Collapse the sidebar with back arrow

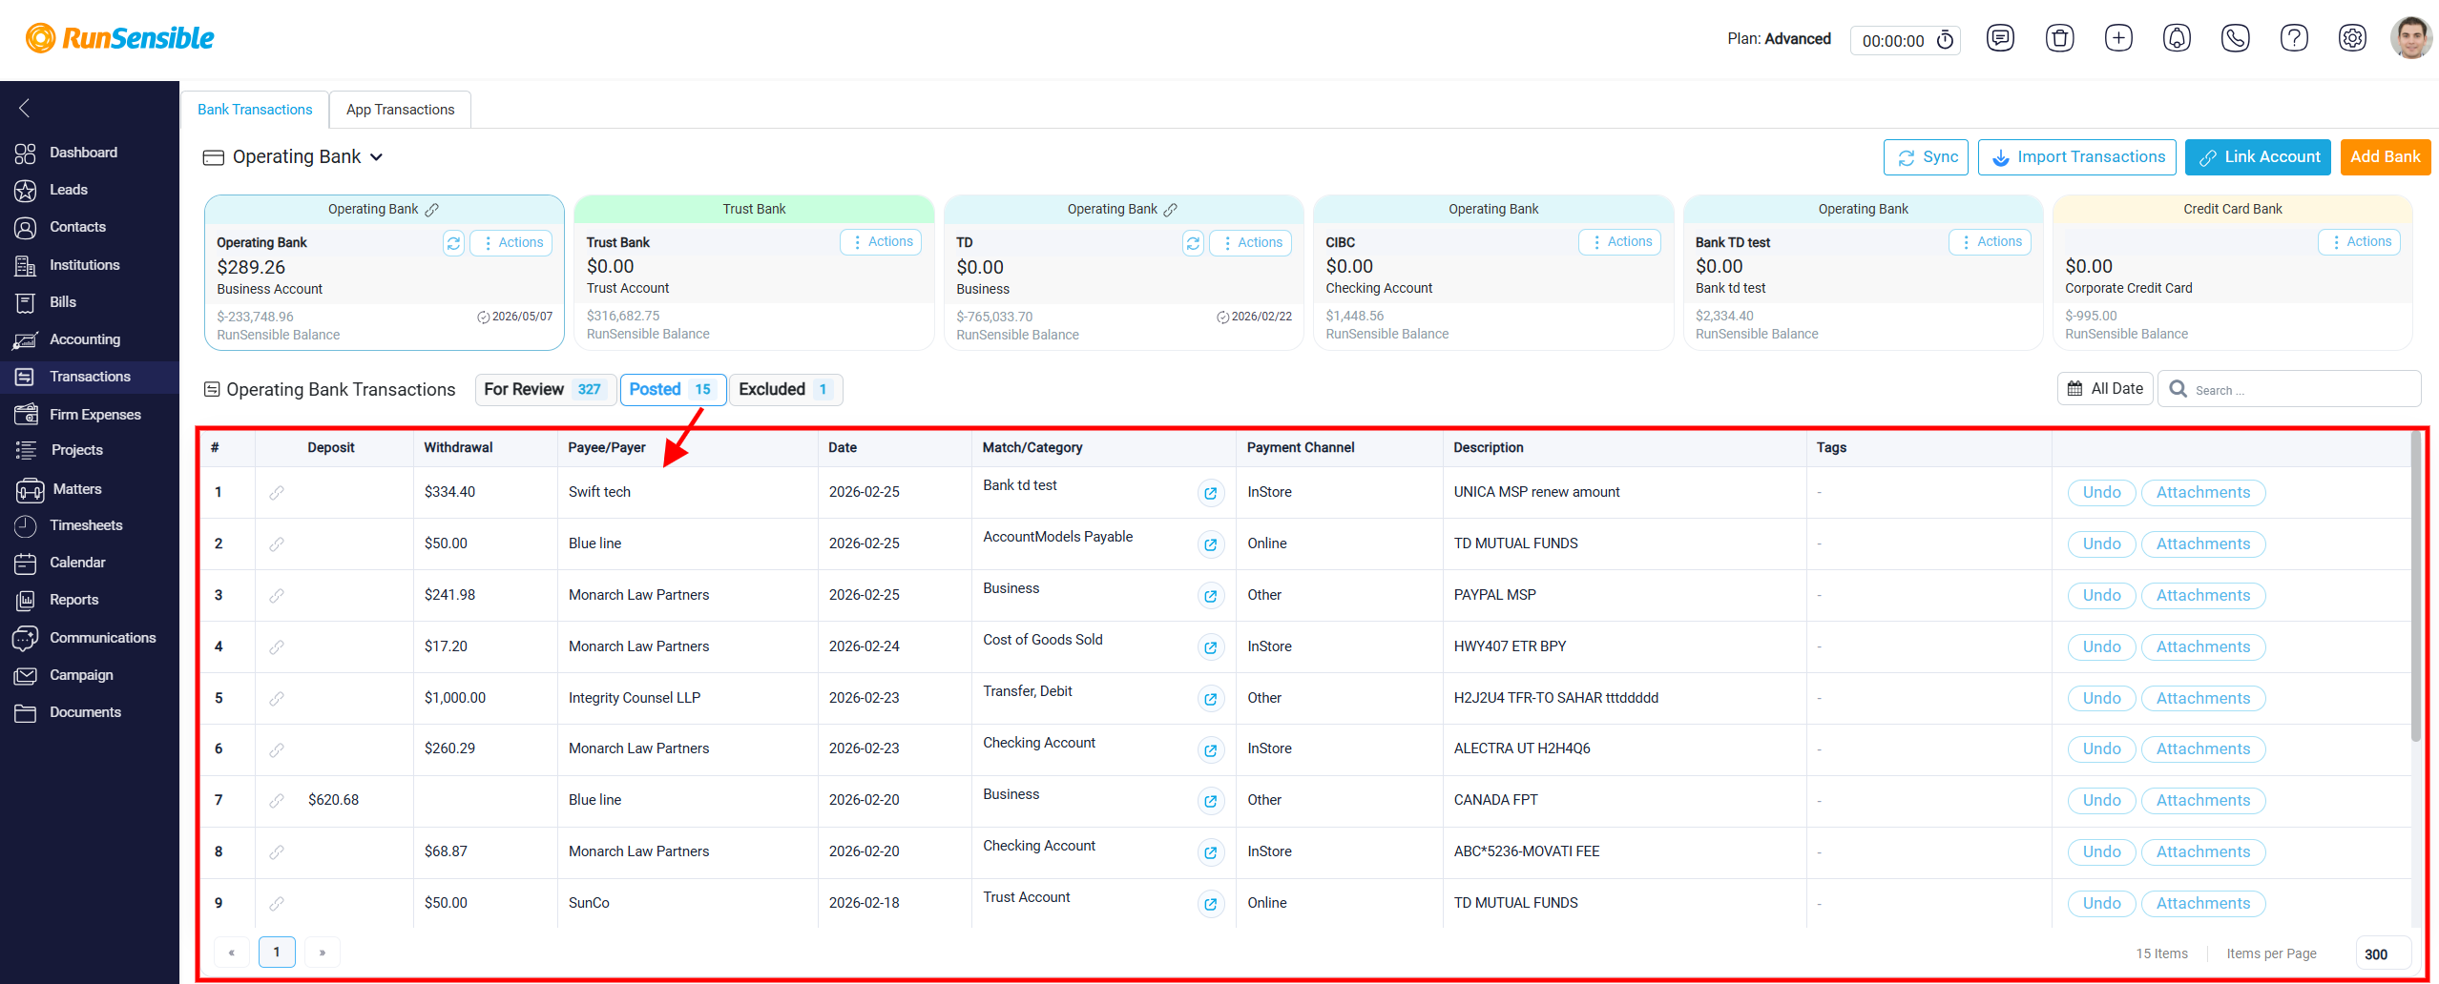point(25,108)
